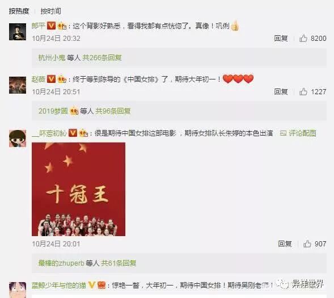This screenshot has width=334, height=298.
Task: Click the verified V badge next to 赵薇
Action: point(51,79)
